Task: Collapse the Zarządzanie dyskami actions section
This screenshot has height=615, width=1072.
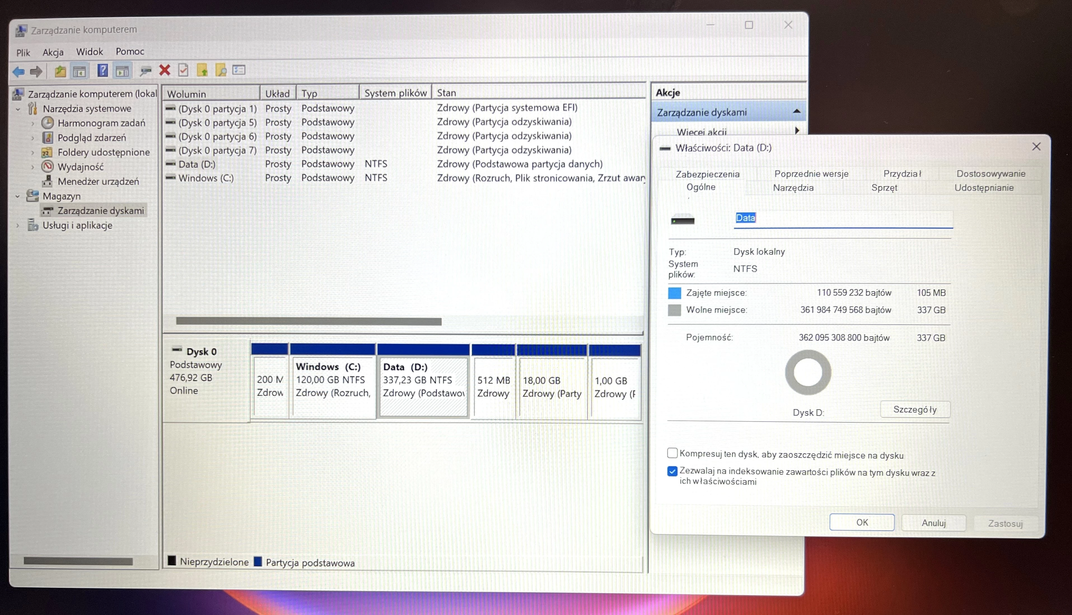Action: point(797,111)
